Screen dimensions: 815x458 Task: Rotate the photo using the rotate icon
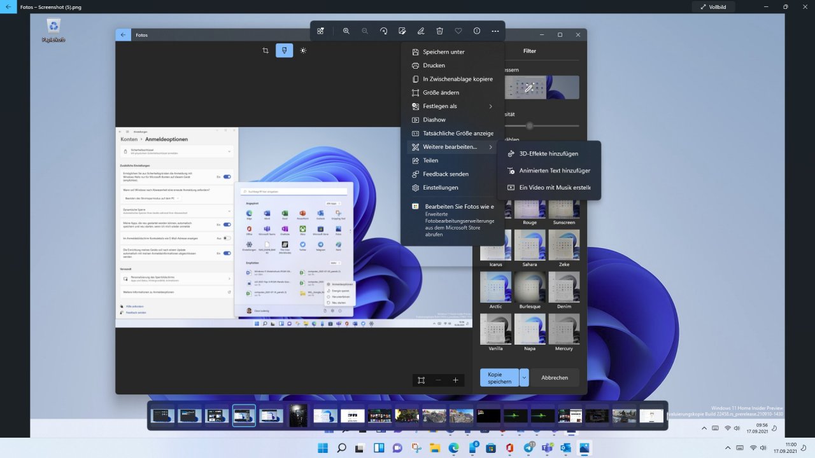click(x=383, y=31)
